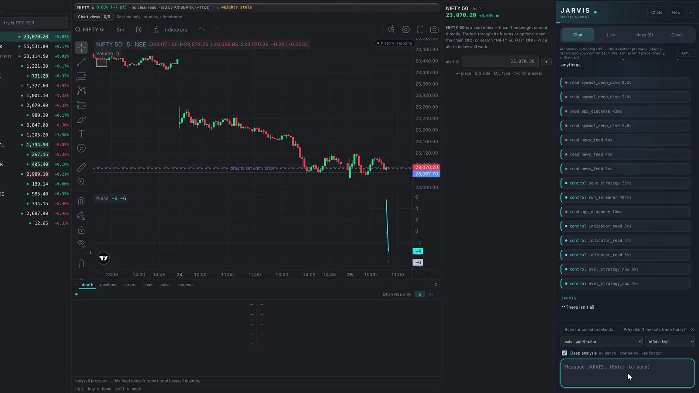Viewport: 699px width, 393px height.
Task: Open the forecasting and position tools
Action: [81, 105]
